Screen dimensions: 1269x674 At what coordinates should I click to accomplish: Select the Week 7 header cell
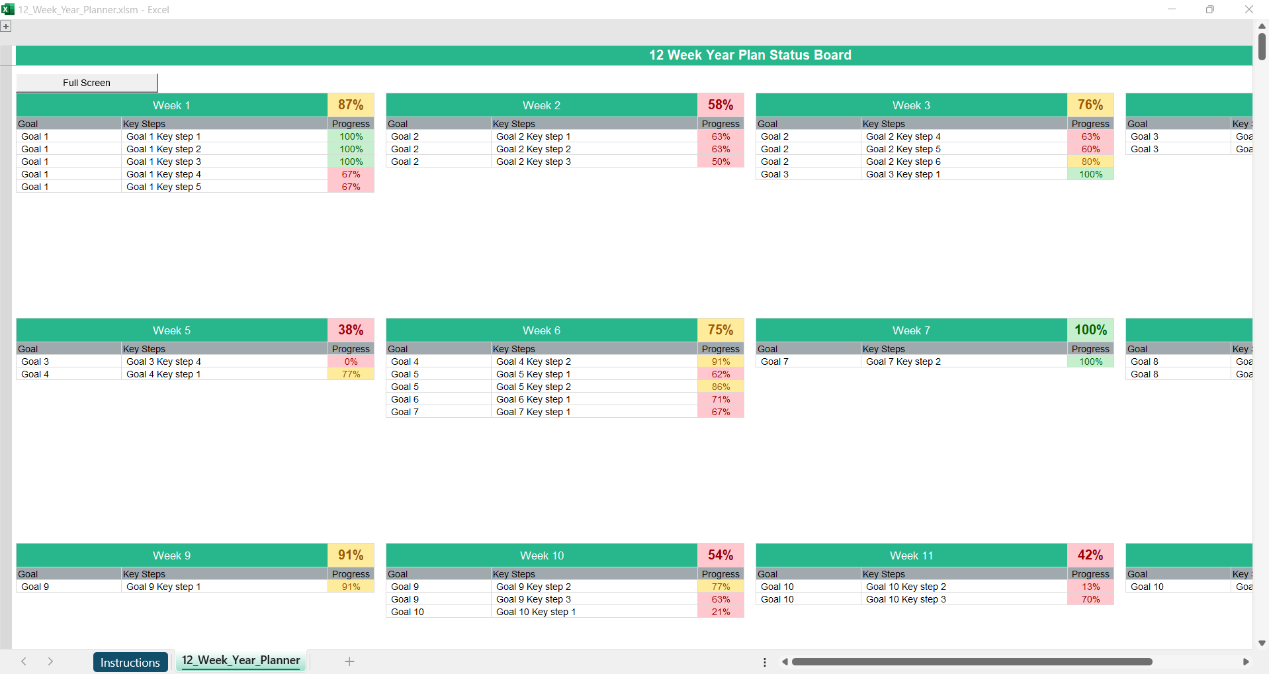click(911, 330)
